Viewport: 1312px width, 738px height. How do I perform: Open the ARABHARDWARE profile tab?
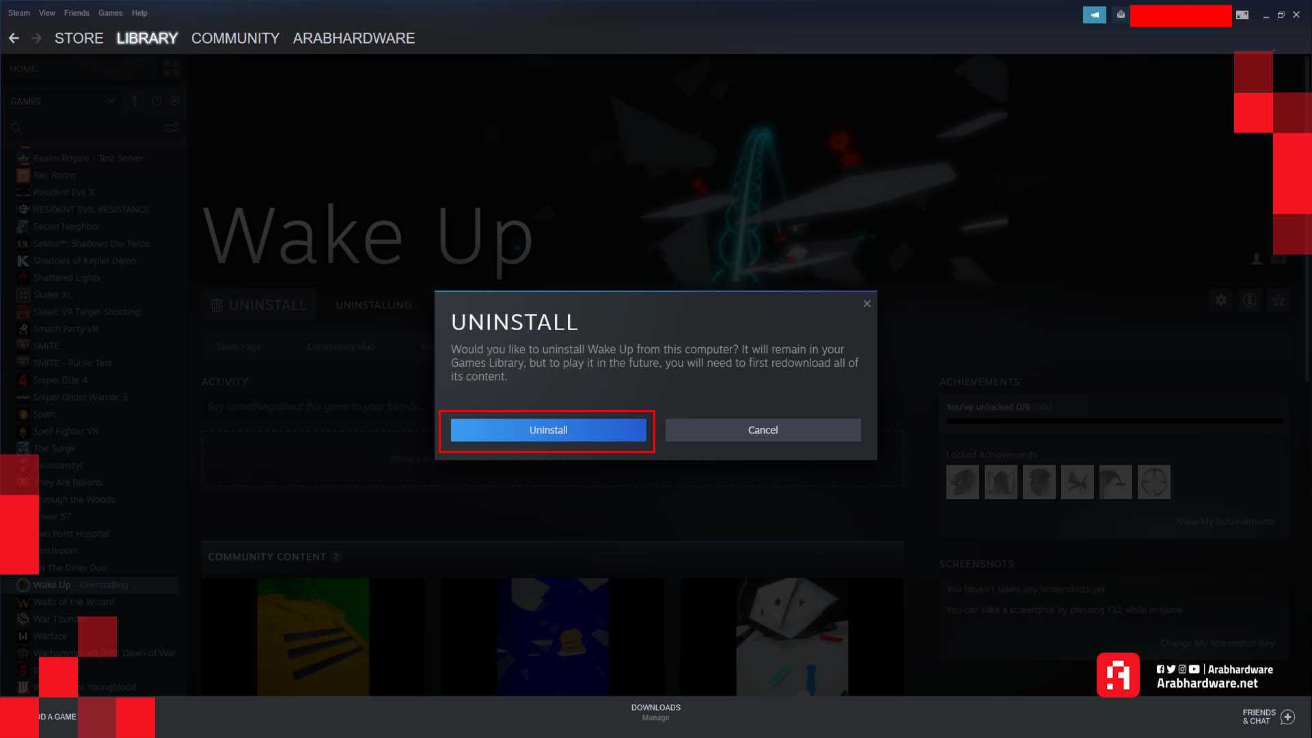354,38
